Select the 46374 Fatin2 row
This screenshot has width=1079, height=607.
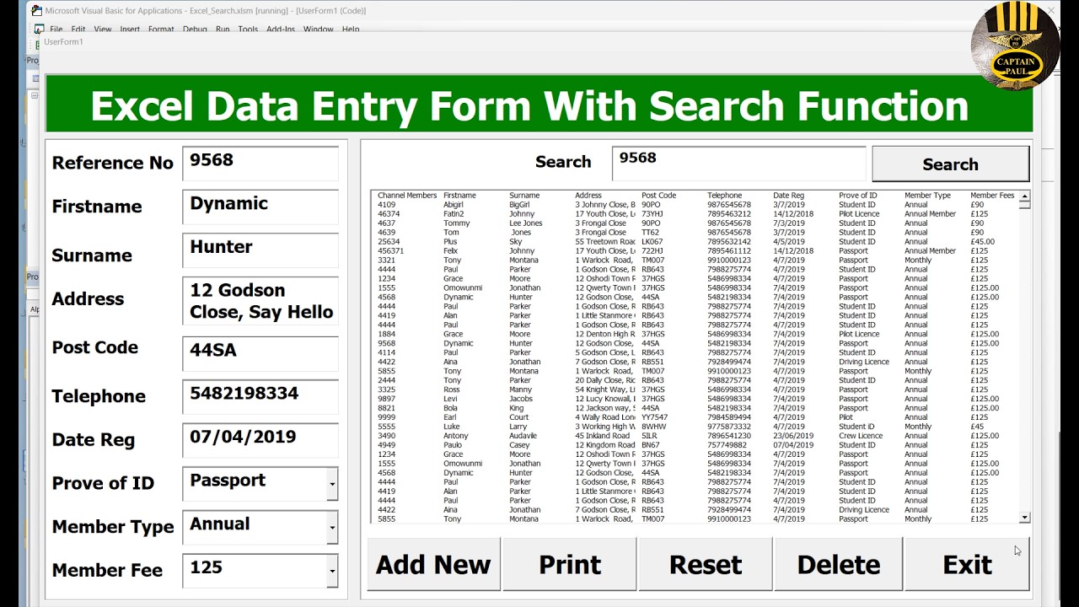coord(695,214)
